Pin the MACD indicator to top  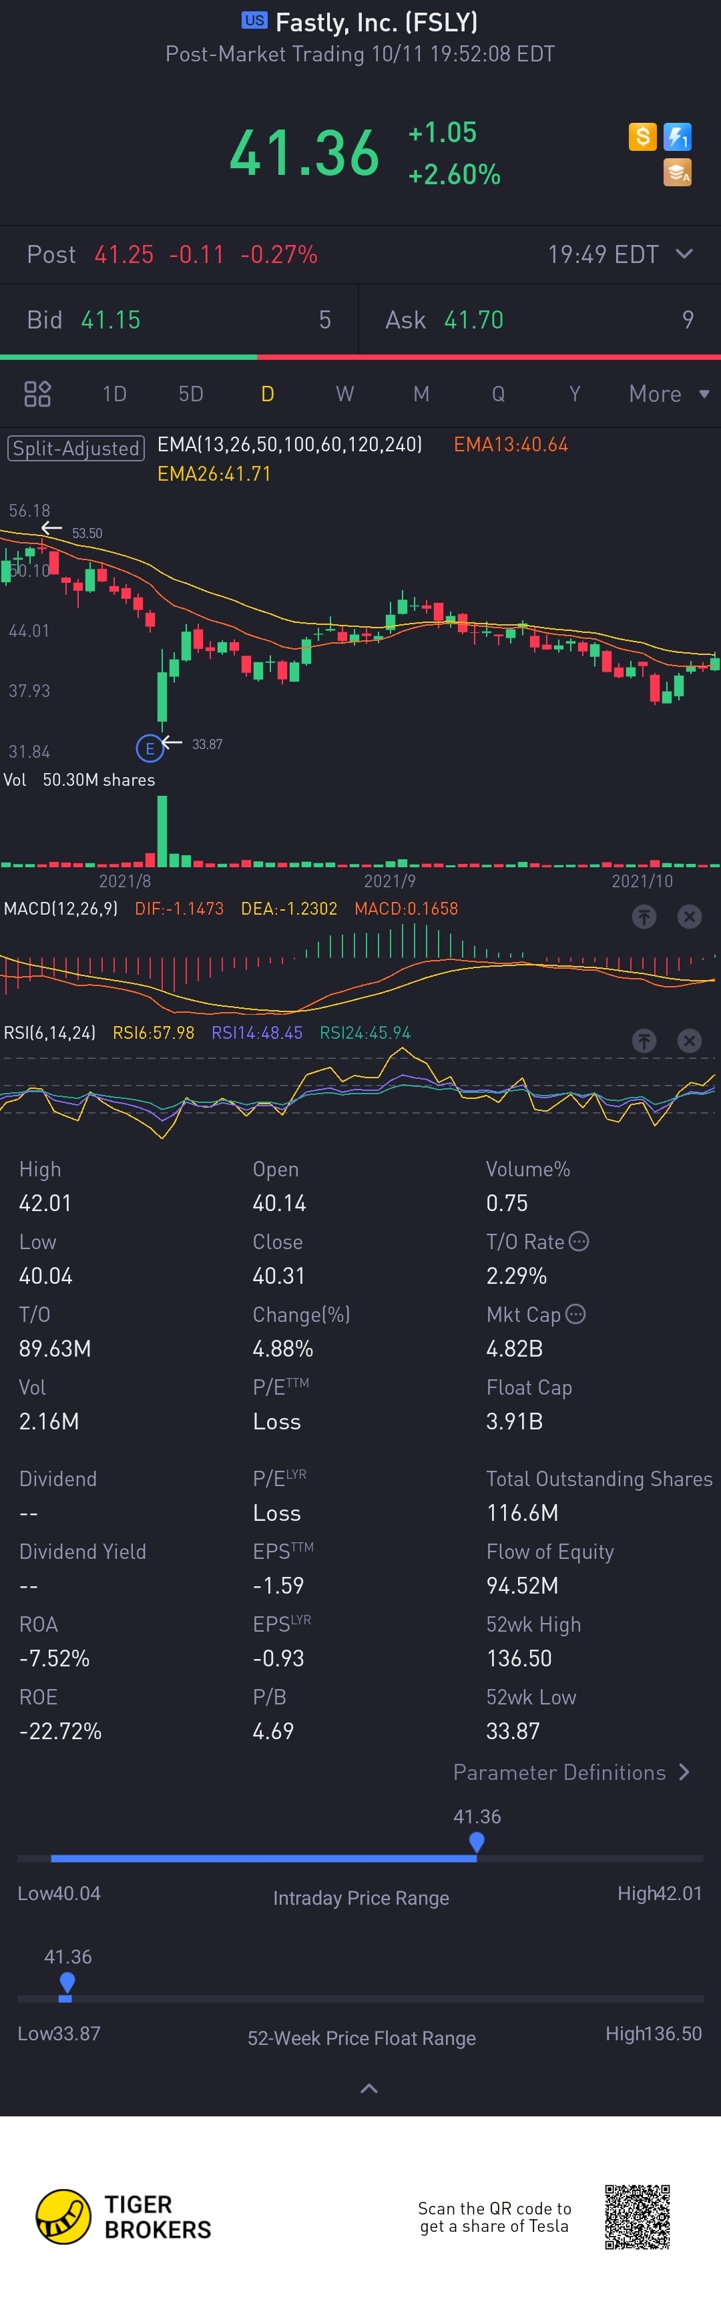click(x=644, y=917)
